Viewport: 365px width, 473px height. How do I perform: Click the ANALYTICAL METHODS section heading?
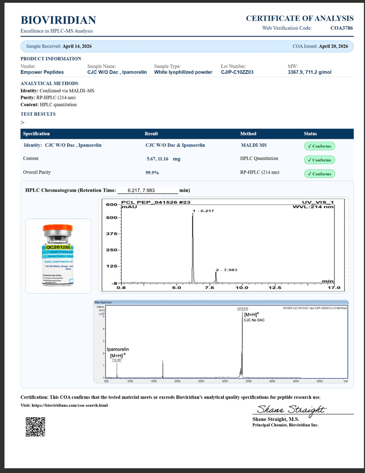(x=49, y=83)
